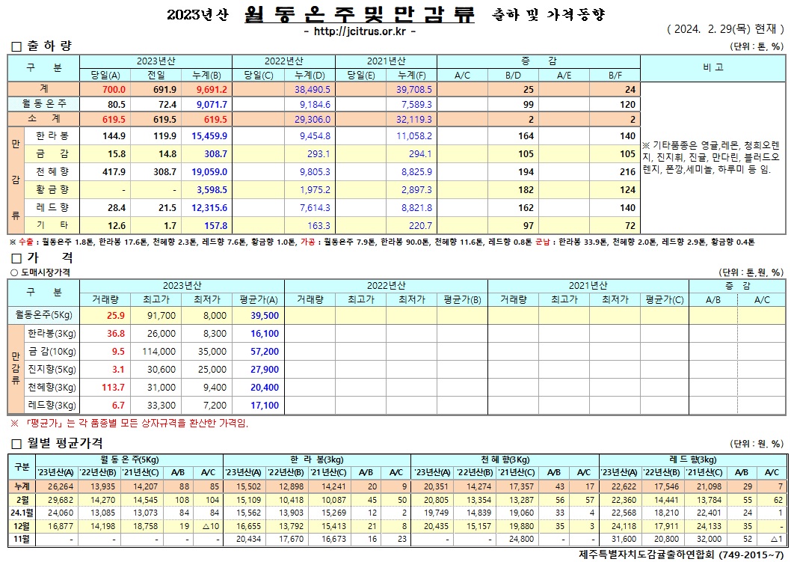Select the circle marker before 도매시장가격
Image resolution: width=794 pixels, height=562 pixels.
(x=13, y=273)
